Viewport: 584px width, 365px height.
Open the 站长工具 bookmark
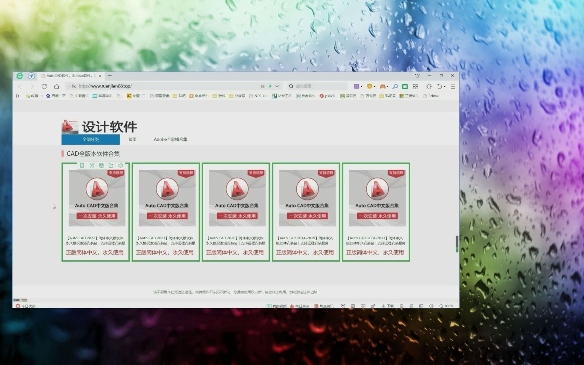(282, 96)
